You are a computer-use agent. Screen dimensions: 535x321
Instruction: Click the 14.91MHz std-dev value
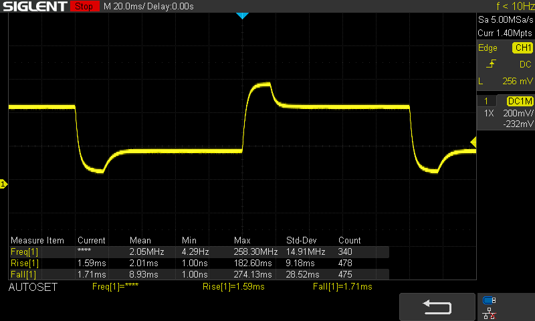[306, 251]
